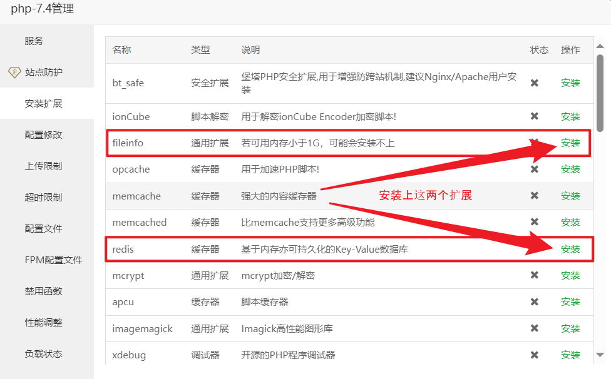Select the fileinfo name cell
Image resolution: width=611 pixels, height=379 pixels.
[x=128, y=143]
